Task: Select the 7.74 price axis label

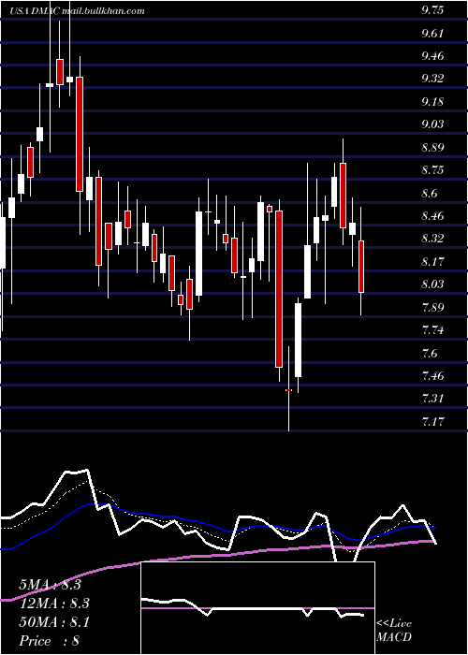Action: (432, 330)
